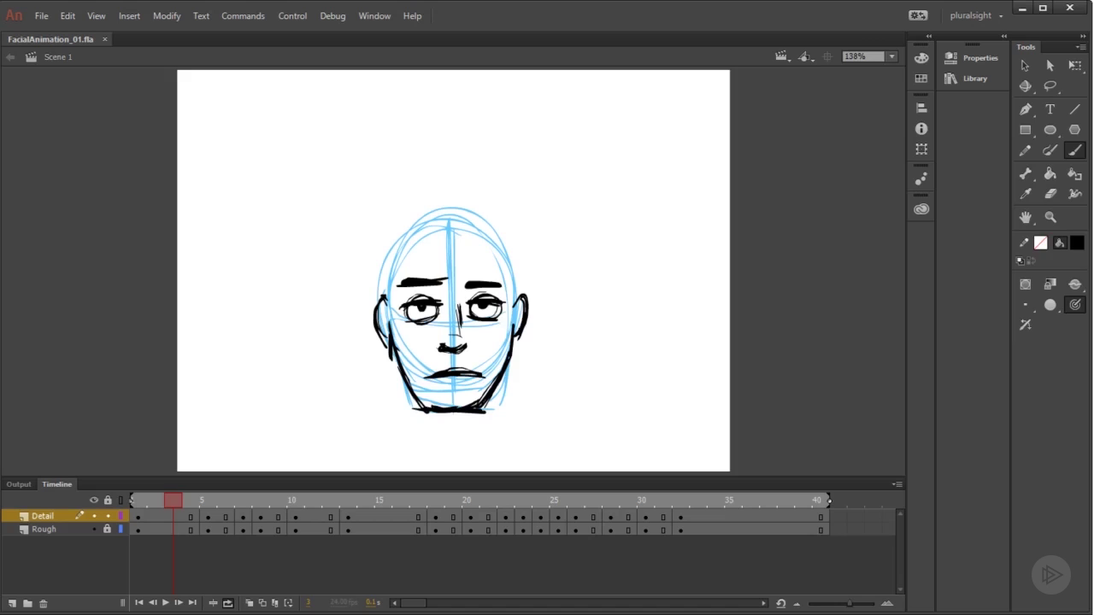This screenshot has width=1094, height=615.
Task: Unlock the Rough layer
Action: 107,530
